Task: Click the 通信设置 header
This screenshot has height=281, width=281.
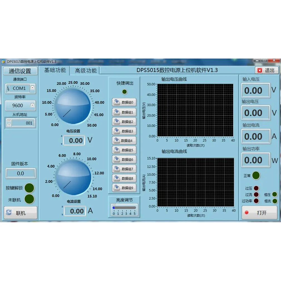Action: tap(20, 71)
